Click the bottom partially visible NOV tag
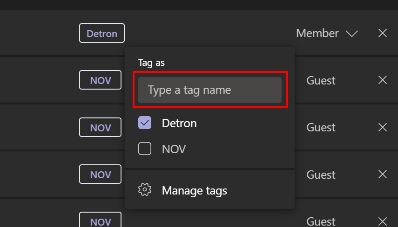This screenshot has width=398, height=227. 100,220
